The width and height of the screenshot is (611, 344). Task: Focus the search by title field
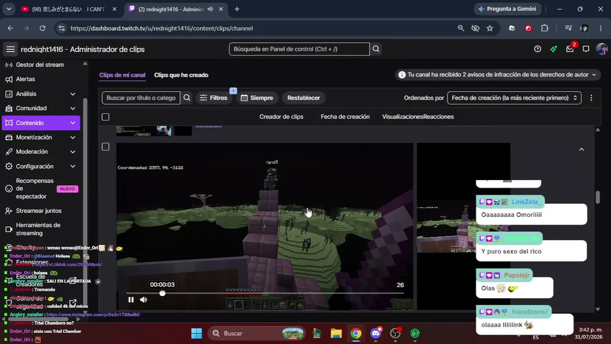tap(141, 97)
